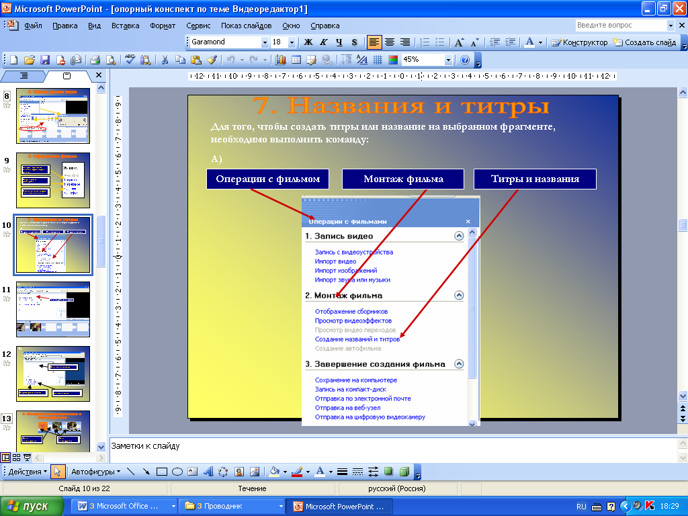The width and height of the screenshot is (688, 516).
Task: Select the Rectangle drawing tool
Action: click(x=162, y=472)
